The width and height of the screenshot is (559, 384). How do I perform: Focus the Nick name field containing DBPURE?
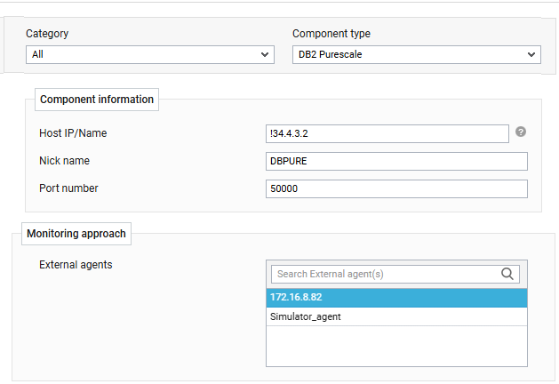tap(396, 161)
